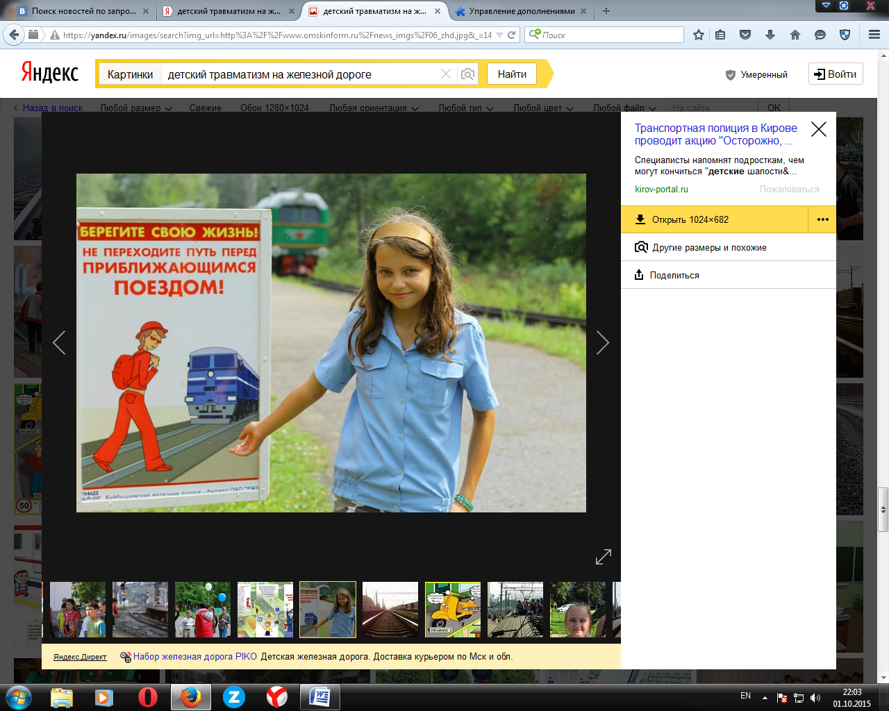The width and height of the screenshot is (889, 711).
Task: Open the 'Любой цвет' filter dropdown
Action: pos(543,108)
